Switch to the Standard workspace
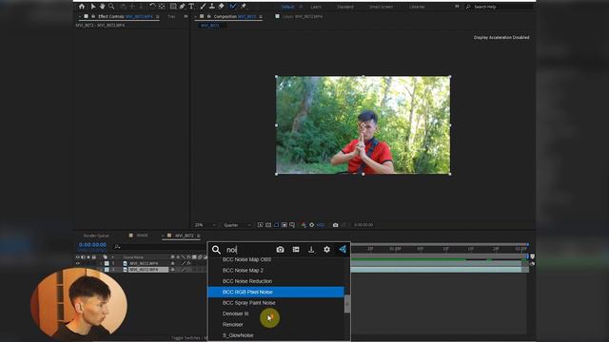Image resolution: width=609 pixels, height=342 pixels. (x=345, y=7)
